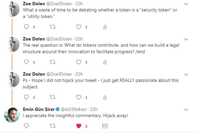View analytics for the first tweet
This screenshot has width=197, height=133.
(105, 27)
